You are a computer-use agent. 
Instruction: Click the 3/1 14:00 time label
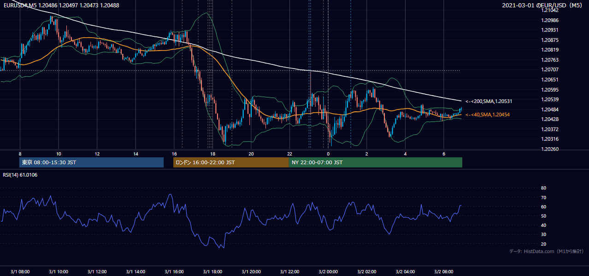135,272
